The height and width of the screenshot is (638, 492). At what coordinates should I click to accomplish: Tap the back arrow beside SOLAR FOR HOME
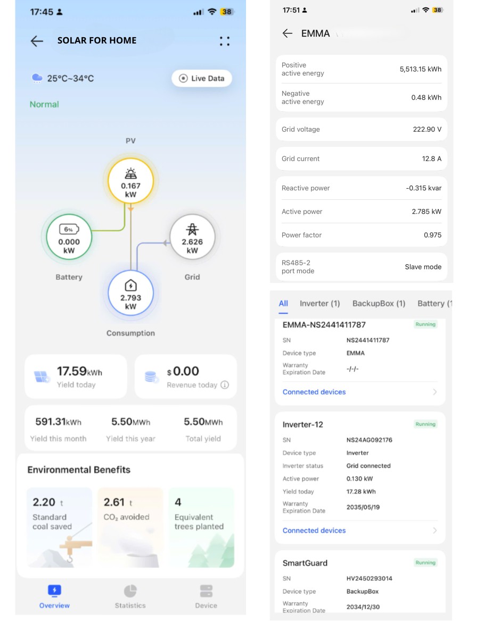(37, 41)
